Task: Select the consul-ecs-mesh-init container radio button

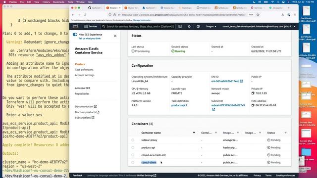Action: tap(133, 155)
